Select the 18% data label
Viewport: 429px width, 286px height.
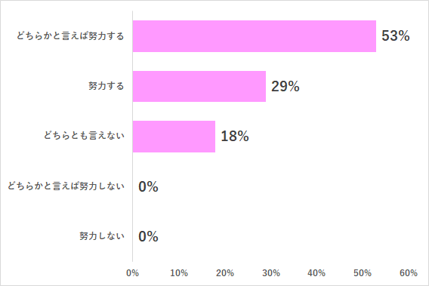(x=235, y=136)
